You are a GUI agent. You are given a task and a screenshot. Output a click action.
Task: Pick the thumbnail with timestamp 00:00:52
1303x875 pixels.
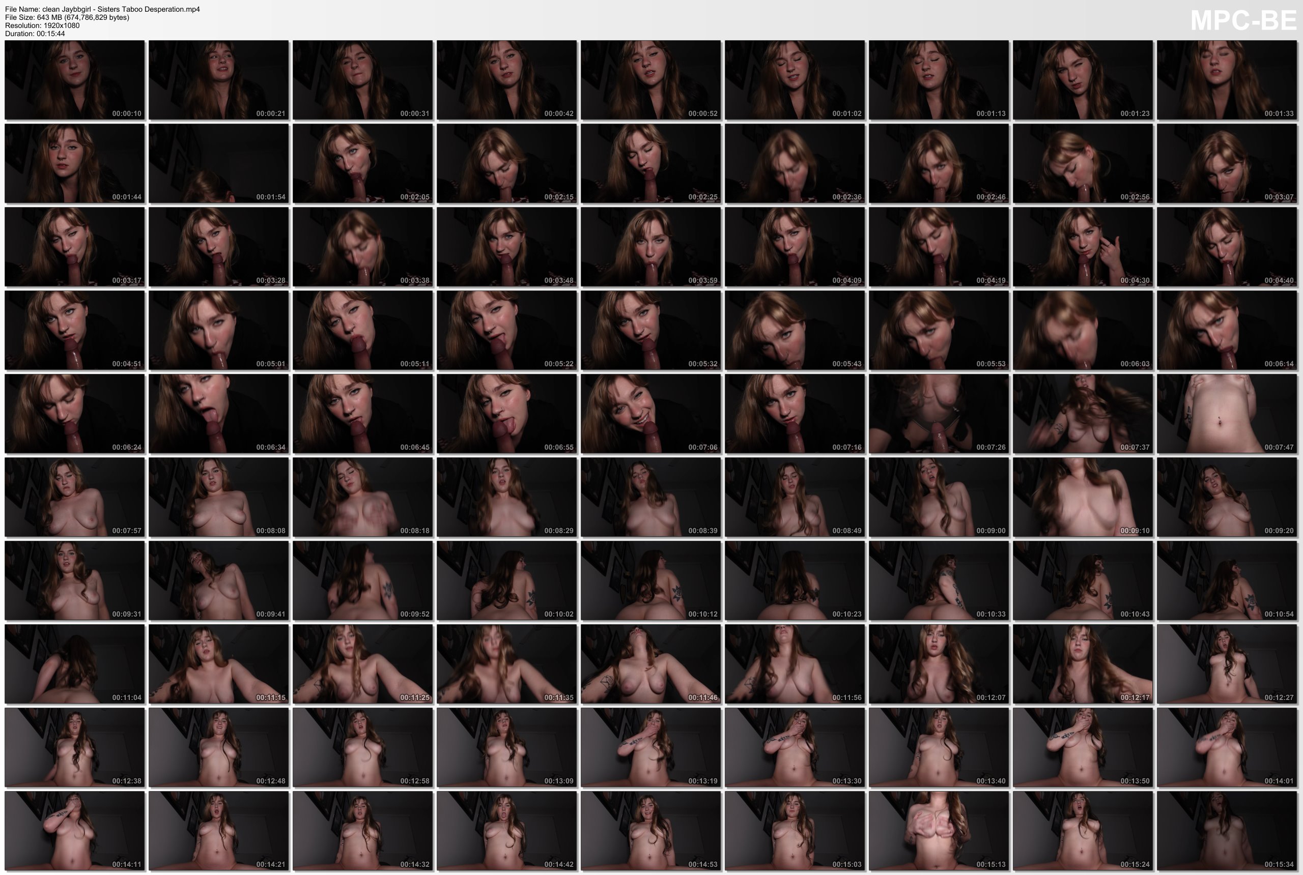click(651, 79)
